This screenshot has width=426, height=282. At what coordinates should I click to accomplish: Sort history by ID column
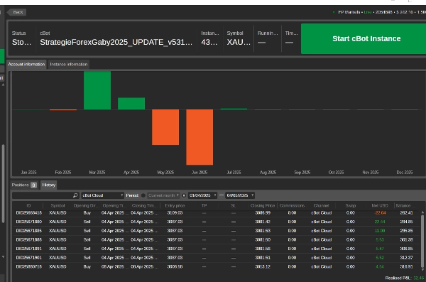pyautogui.click(x=28, y=205)
